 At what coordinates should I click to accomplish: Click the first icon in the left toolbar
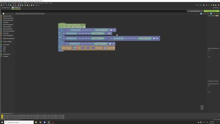click(x=1, y=5)
